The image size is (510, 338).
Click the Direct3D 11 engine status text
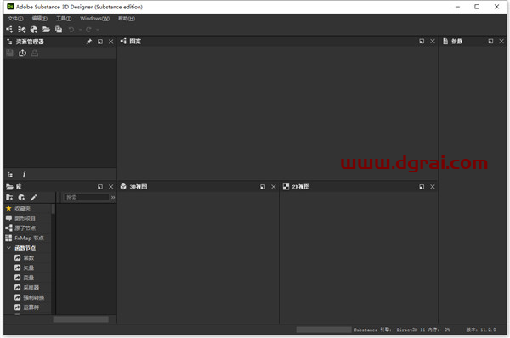(x=411, y=330)
